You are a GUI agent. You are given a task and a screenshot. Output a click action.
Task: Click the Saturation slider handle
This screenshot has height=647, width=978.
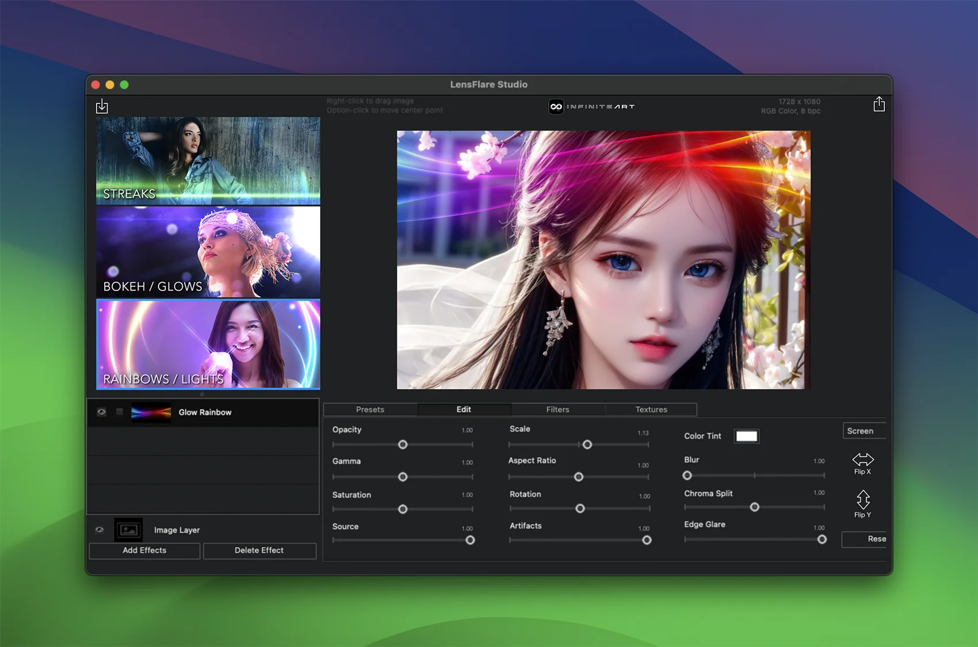tap(403, 509)
